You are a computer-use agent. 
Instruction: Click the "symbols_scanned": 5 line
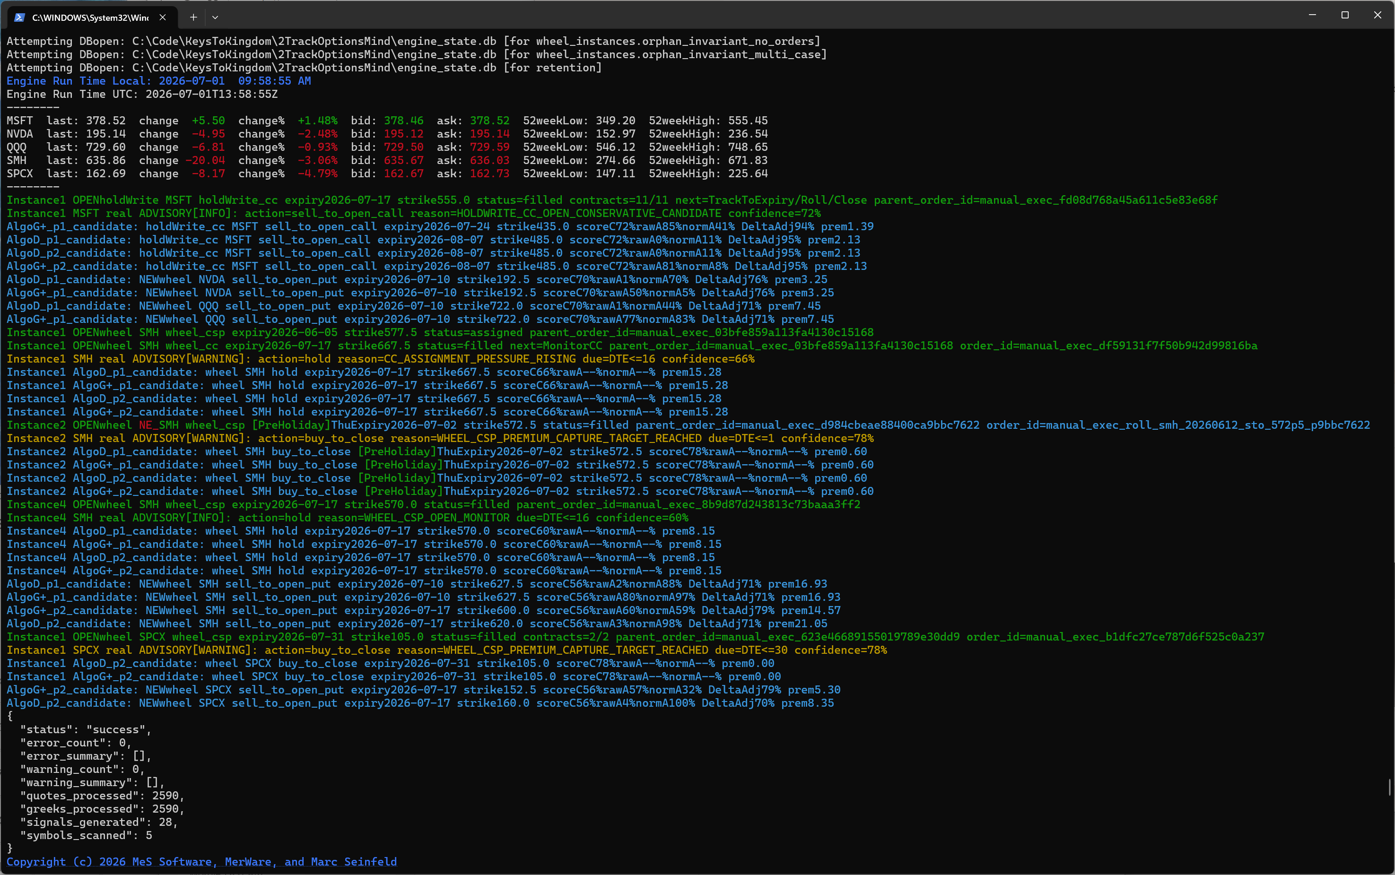[86, 836]
